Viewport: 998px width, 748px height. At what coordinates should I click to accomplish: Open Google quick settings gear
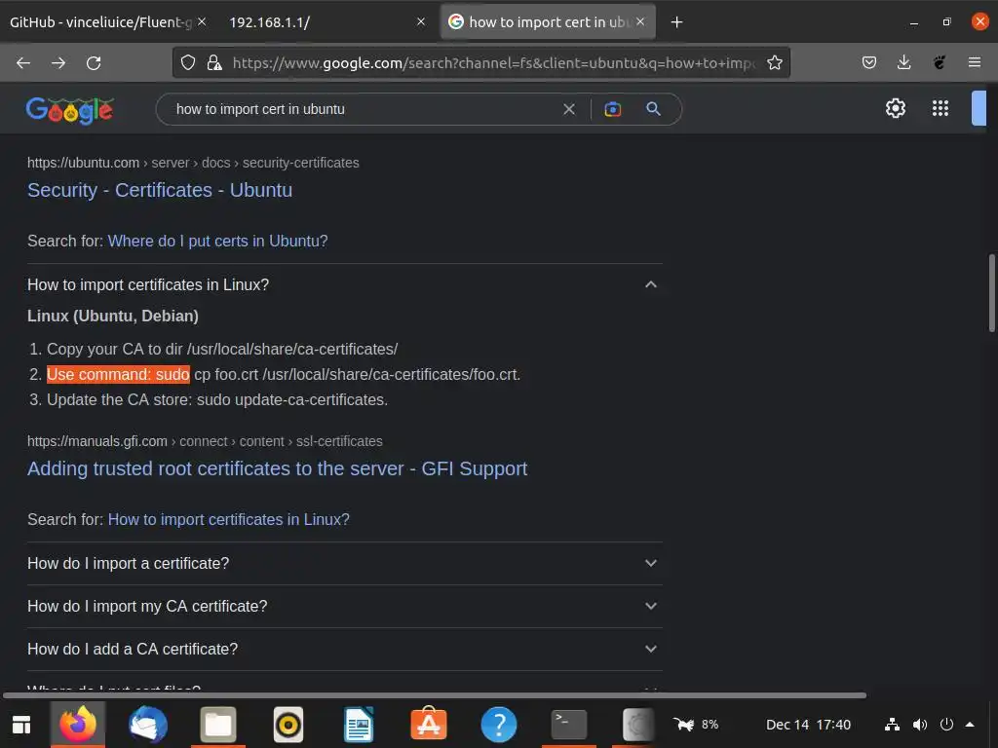(x=896, y=108)
